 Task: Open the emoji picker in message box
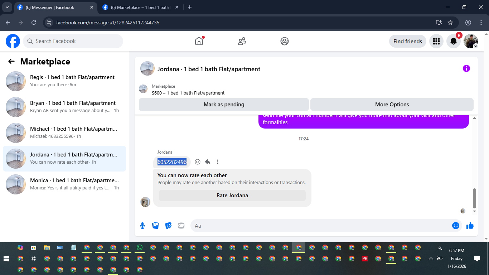point(456,226)
